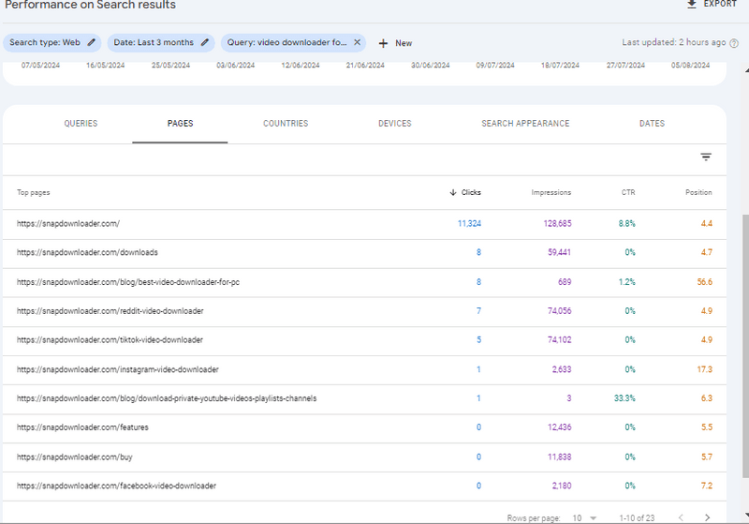
Task: Open the Search Appearance tab
Action: (525, 124)
